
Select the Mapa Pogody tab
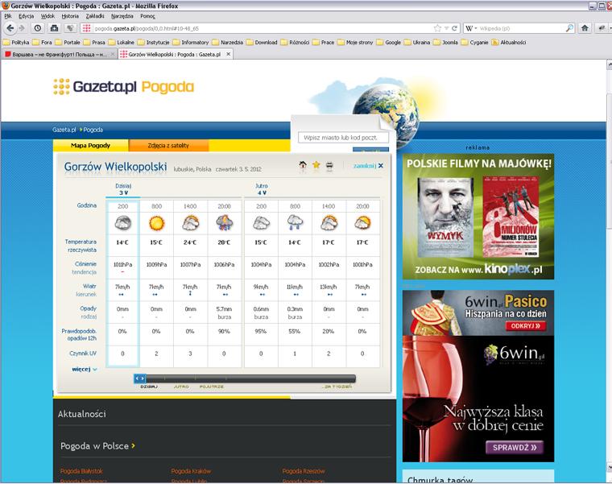(x=90, y=146)
